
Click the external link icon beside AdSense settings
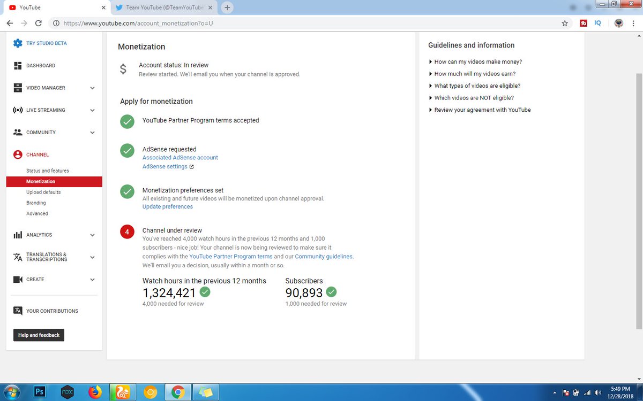pos(191,167)
